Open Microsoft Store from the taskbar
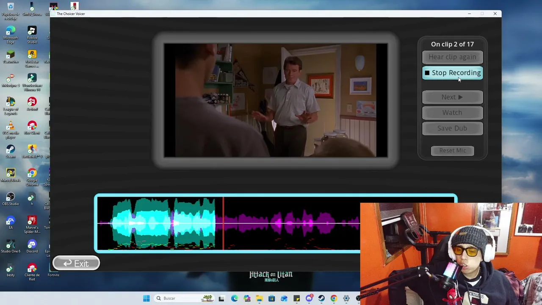 point(271,298)
